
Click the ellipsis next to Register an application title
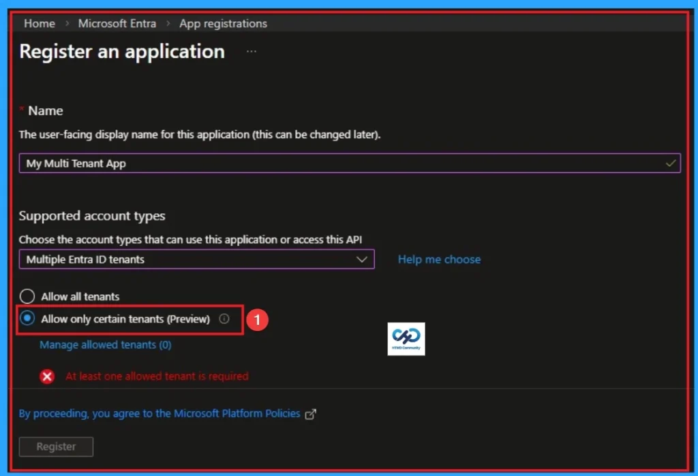point(251,51)
